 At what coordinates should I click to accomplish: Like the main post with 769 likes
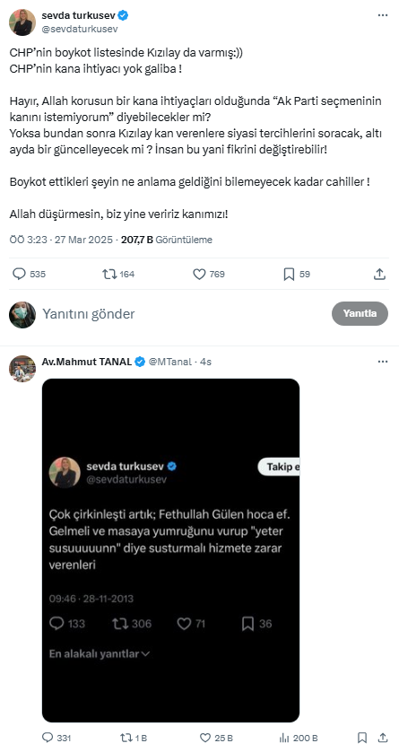pos(199,275)
